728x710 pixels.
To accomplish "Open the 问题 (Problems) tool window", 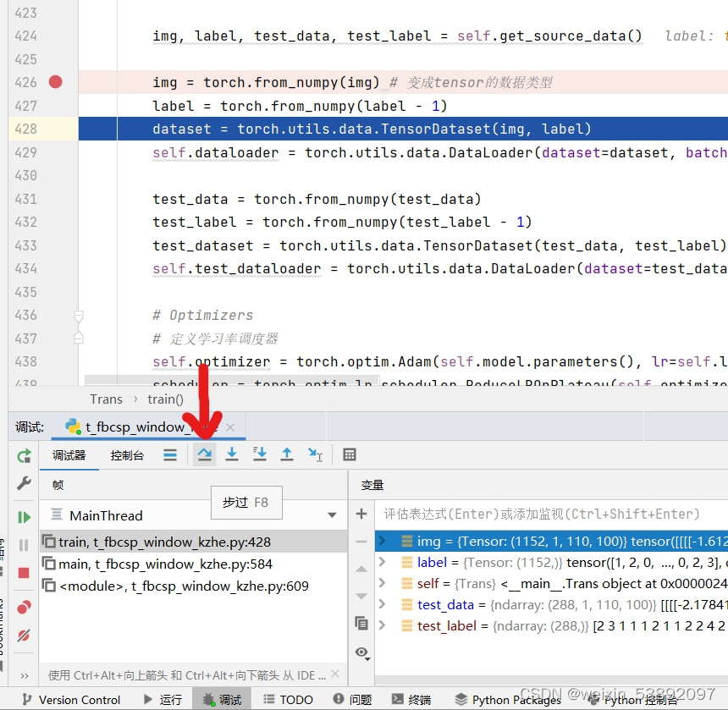I will point(353,699).
